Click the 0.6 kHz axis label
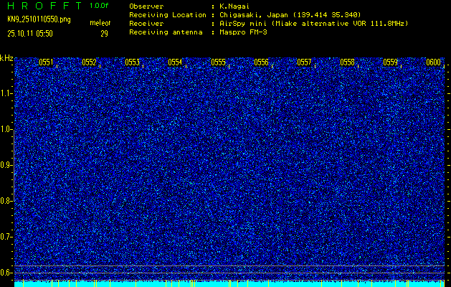 point(7,272)
